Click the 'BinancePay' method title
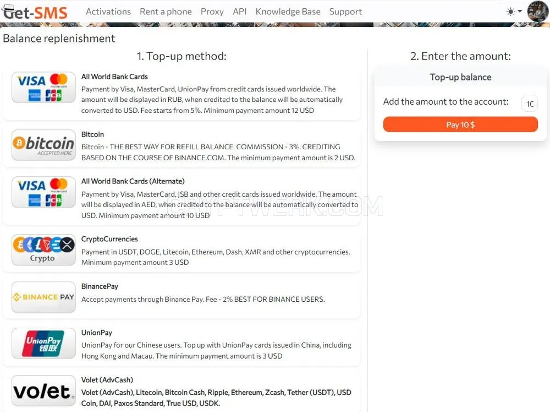This screenshot has width=550, height=412. (x=100, y=286)
